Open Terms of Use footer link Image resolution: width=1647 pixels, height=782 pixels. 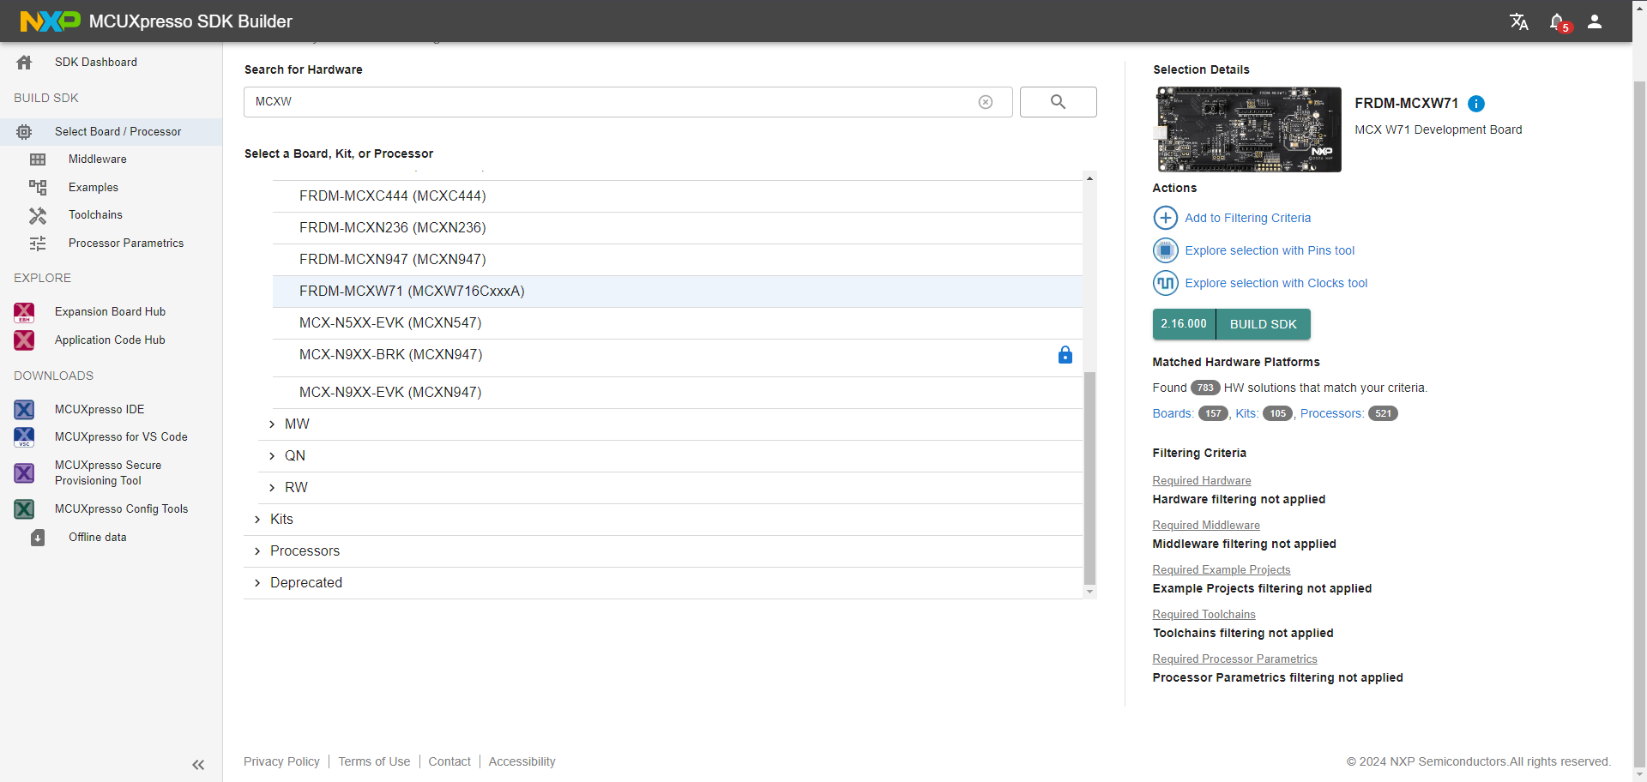tap(374, 761)
